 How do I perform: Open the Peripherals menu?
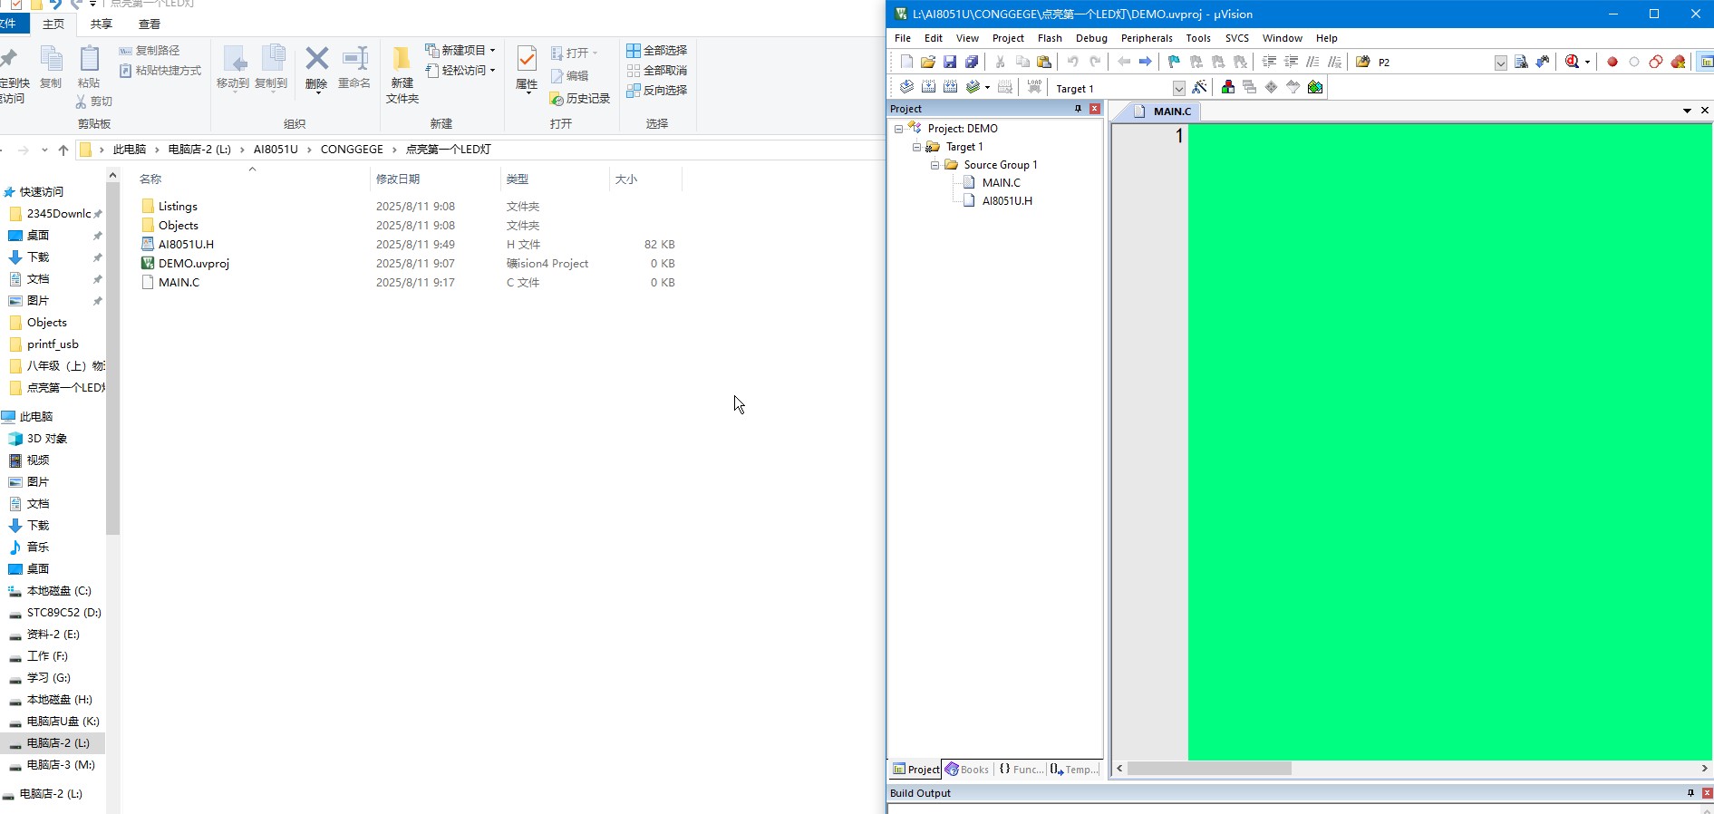pyautogui.click(x=1147, y=38)
